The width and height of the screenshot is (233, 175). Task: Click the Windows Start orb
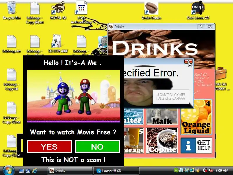point(8,171)
